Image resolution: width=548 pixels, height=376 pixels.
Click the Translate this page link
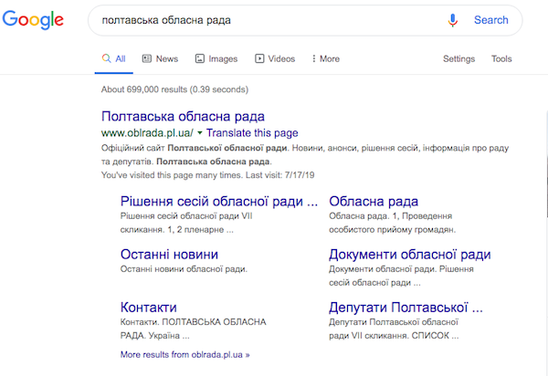246,133
